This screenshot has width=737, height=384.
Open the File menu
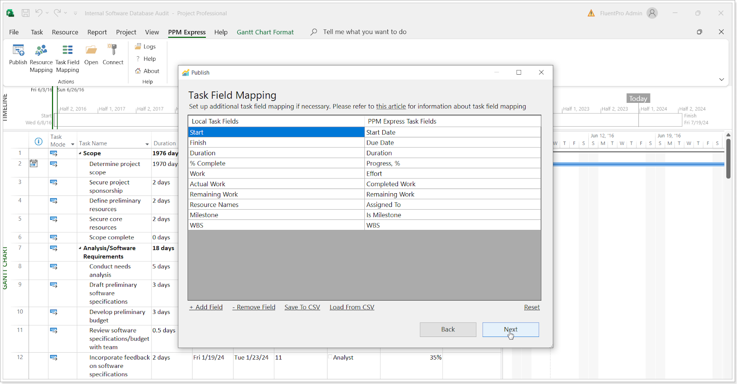[x=14, y=32]
